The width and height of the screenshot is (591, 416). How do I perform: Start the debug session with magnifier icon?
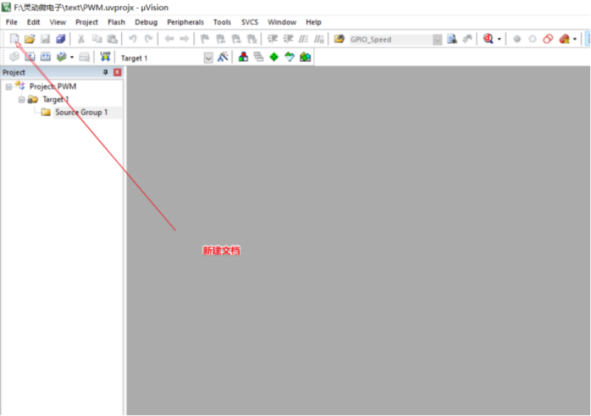pos(488,39)
